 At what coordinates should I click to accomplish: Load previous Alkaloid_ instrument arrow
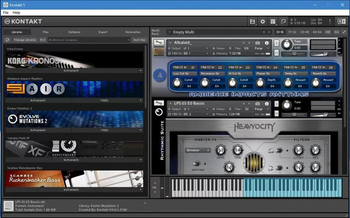point(243,43)
